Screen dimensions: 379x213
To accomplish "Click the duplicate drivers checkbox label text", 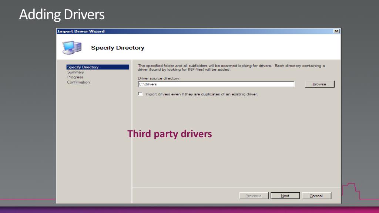I will click(202, 94).
